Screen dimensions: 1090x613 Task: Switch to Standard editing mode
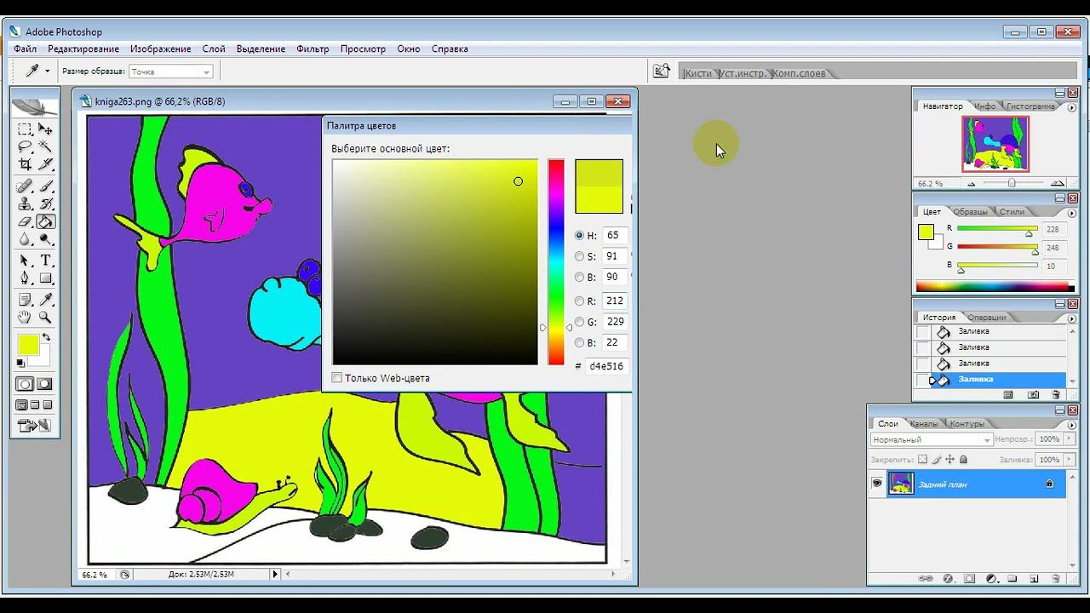coord(25,385)
